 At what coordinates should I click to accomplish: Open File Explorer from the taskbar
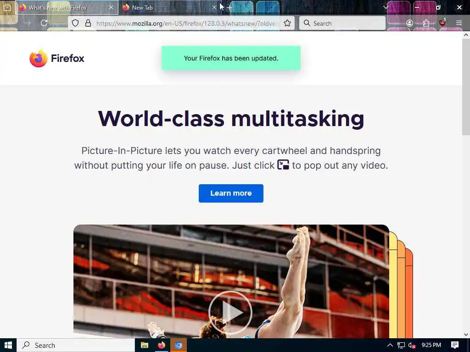(x=145, y=345)
